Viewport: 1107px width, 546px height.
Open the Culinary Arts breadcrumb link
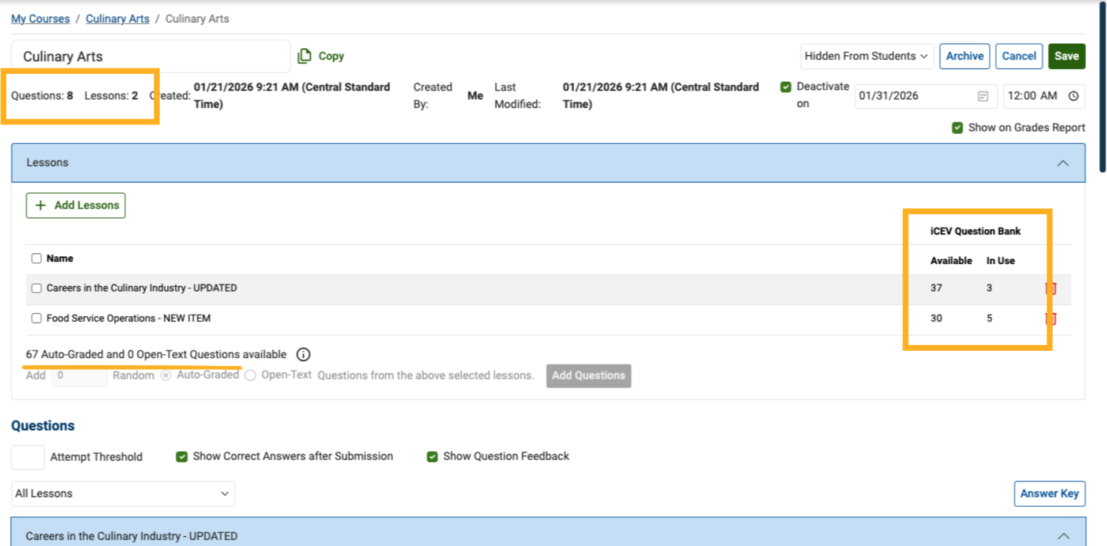(117, 19)
